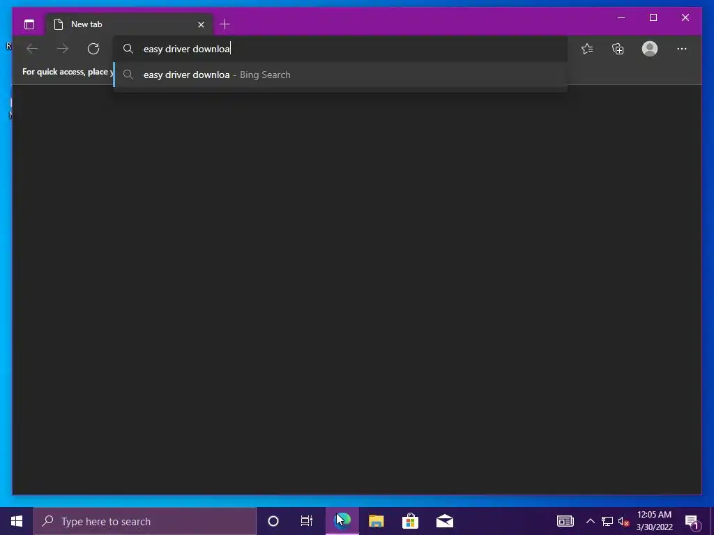Viewport: 714px width, 535px height.
Task: Open a new tab with plus button
Action: (x=225, y=24)
